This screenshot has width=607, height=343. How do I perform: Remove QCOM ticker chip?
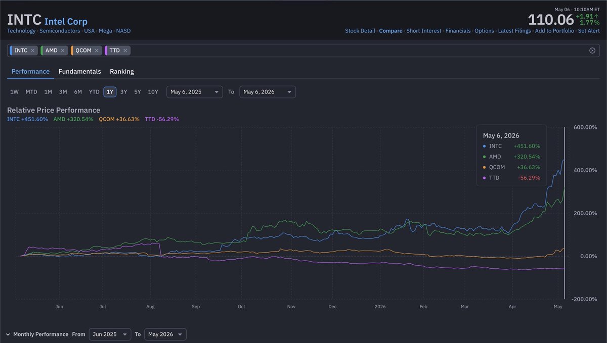[x=97, y=51]
